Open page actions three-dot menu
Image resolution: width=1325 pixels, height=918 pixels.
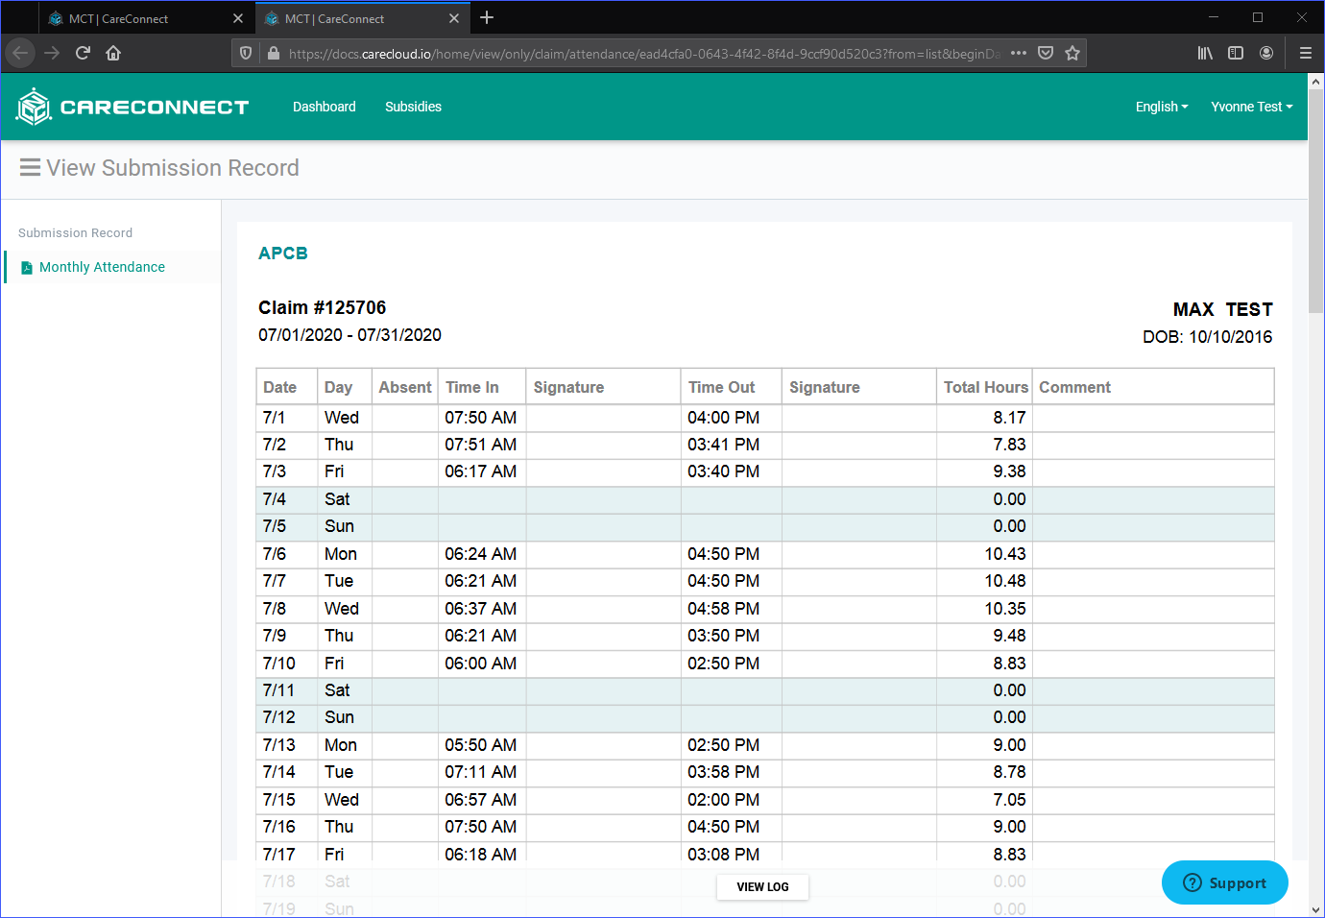click(x=1019, y=54)
